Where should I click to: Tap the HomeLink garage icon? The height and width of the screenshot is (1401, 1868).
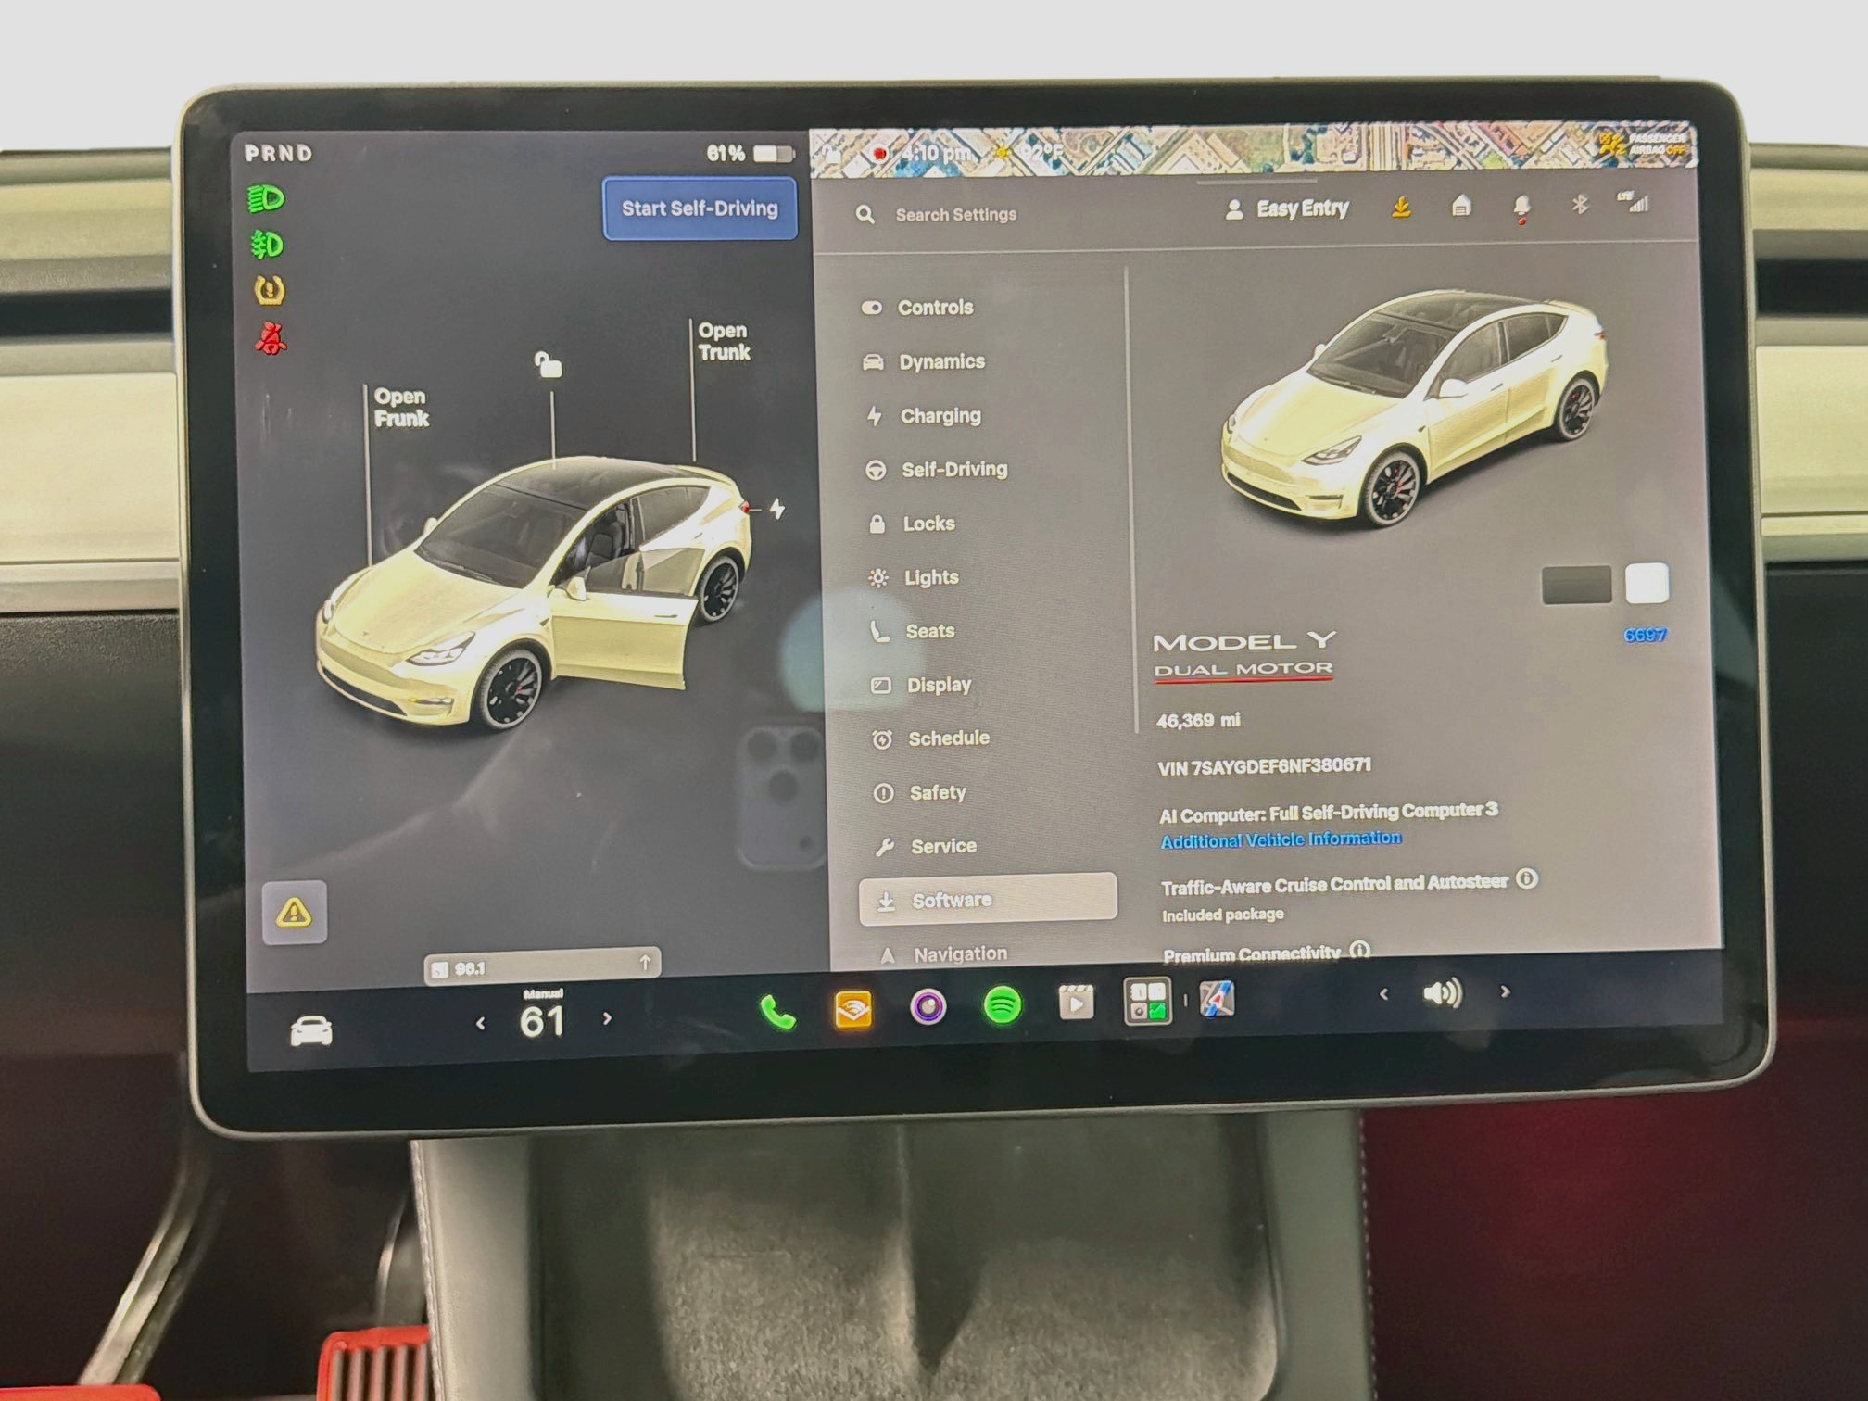point(1461,206)
